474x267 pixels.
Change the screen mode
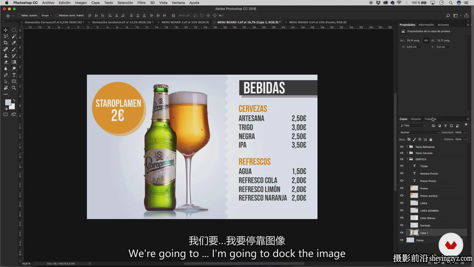(14, 115)
